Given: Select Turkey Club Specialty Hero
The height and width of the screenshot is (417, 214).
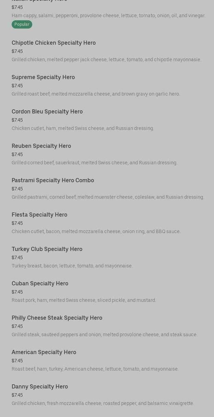Looking at the screenshot, I should coord(47,249).
